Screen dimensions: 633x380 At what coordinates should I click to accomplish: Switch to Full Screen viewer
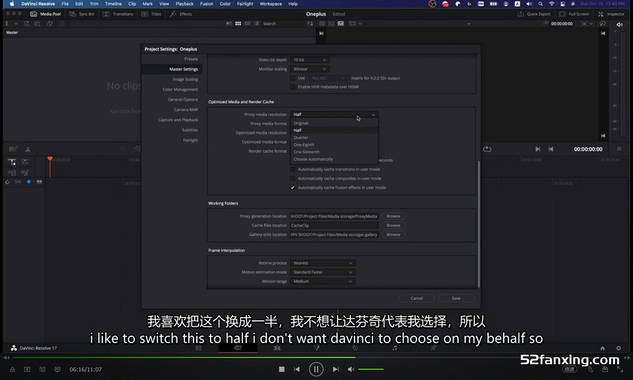(574, 14)
